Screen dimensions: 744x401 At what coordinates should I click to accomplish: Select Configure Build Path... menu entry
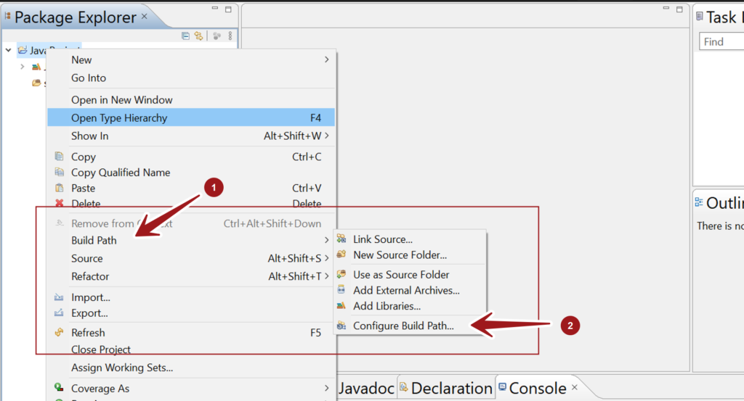[x=403, y=326]
